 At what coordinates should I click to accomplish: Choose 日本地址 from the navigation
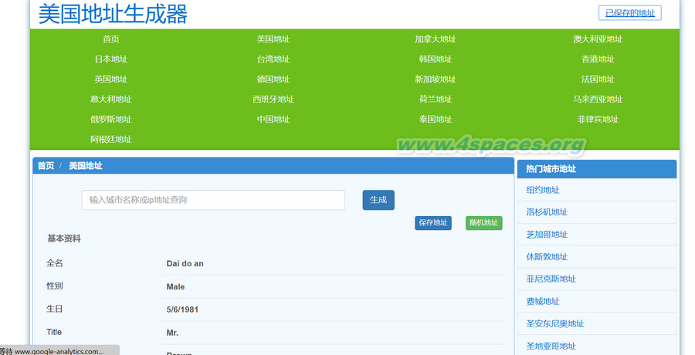tap(111, 59)
